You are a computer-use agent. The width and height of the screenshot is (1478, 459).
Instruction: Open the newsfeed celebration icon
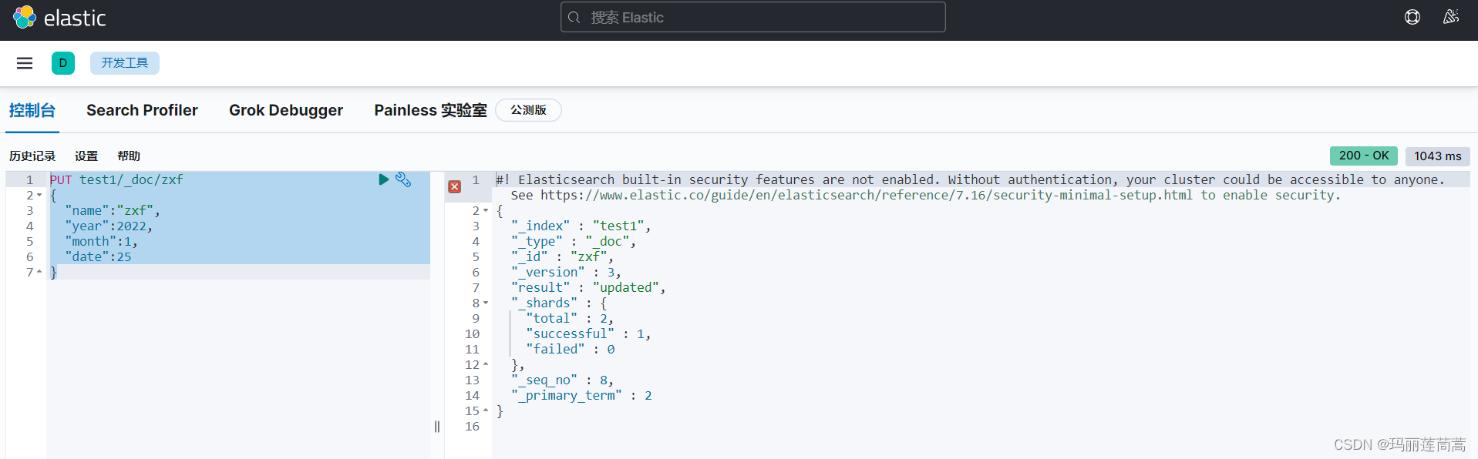point(1451,17)
